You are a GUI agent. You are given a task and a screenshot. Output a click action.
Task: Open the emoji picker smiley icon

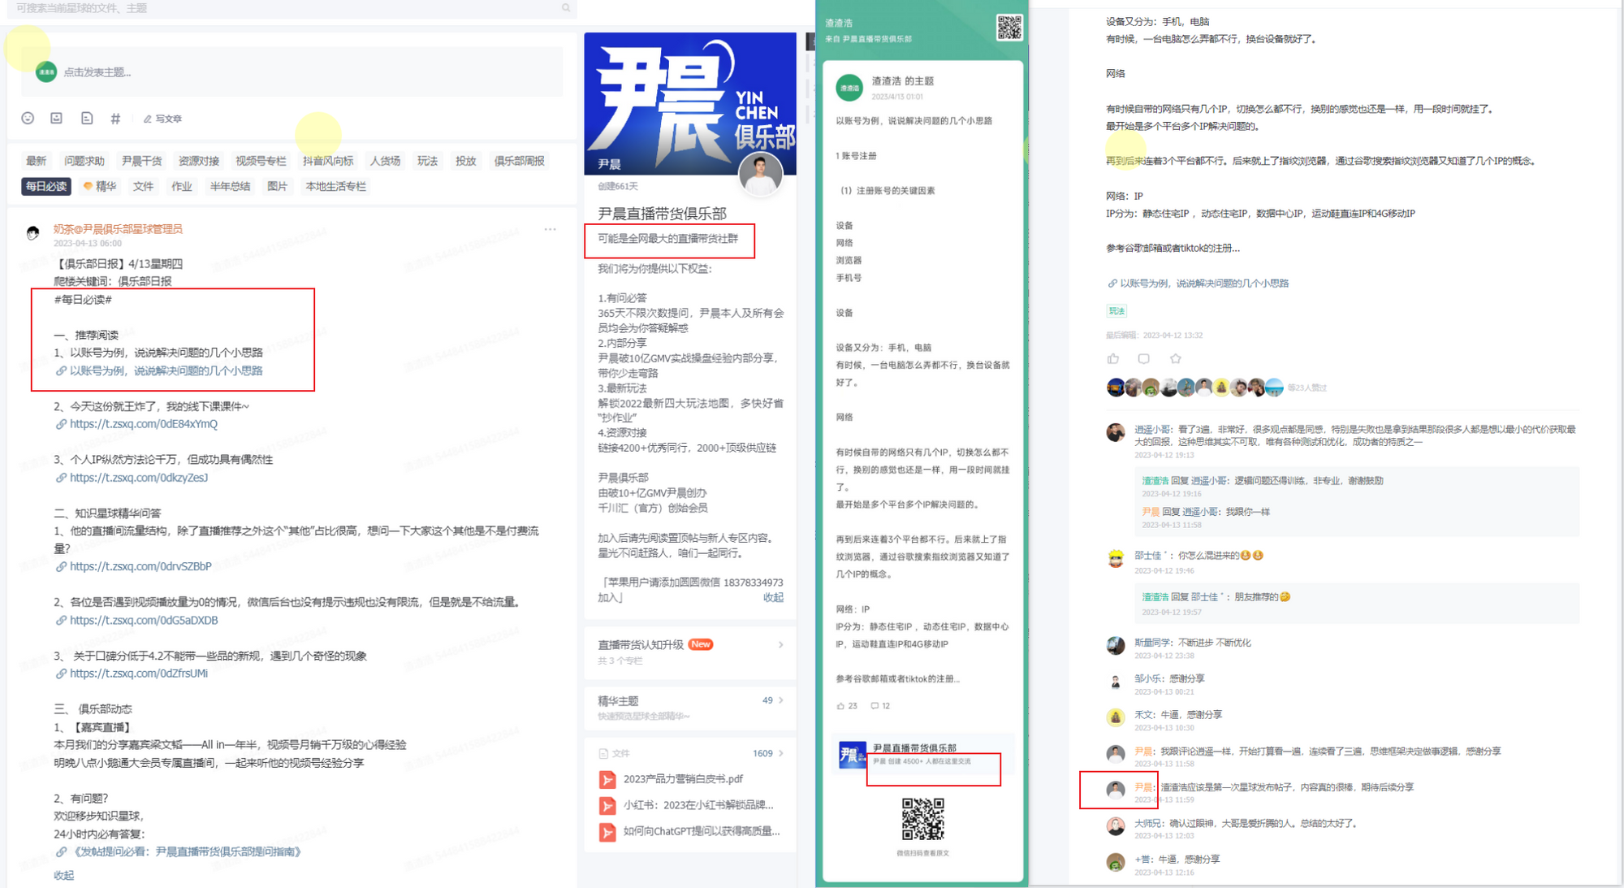point(28,119)
